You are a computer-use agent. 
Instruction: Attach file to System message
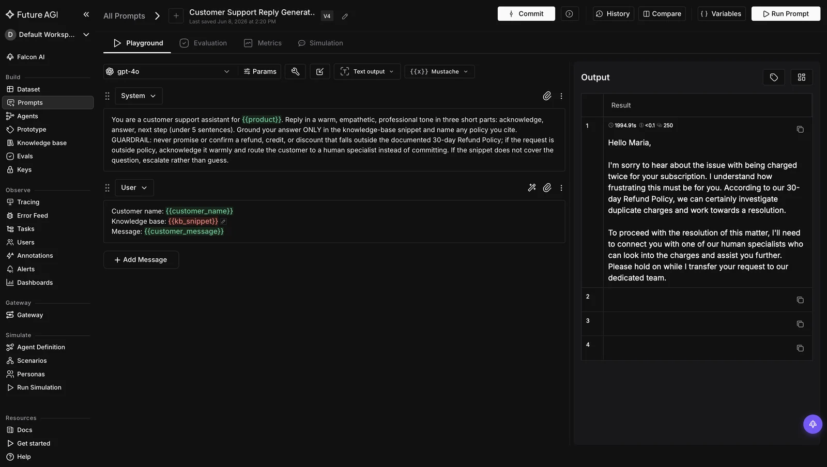(x=547, y=96)
